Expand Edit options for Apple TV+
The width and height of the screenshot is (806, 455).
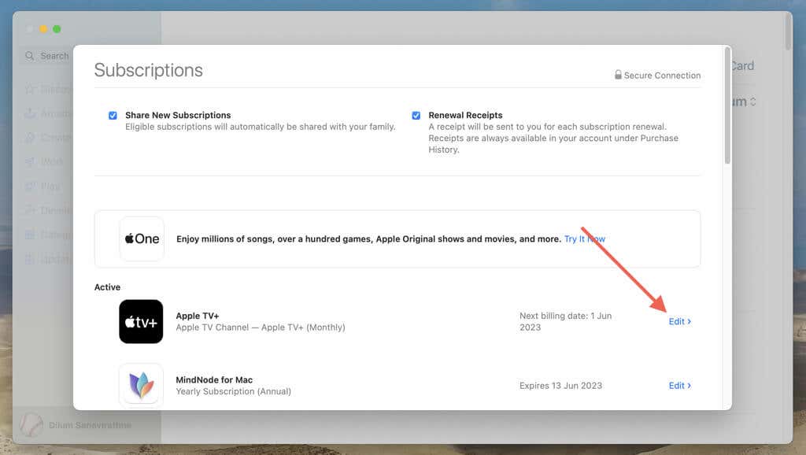click(x=678, y=321)
